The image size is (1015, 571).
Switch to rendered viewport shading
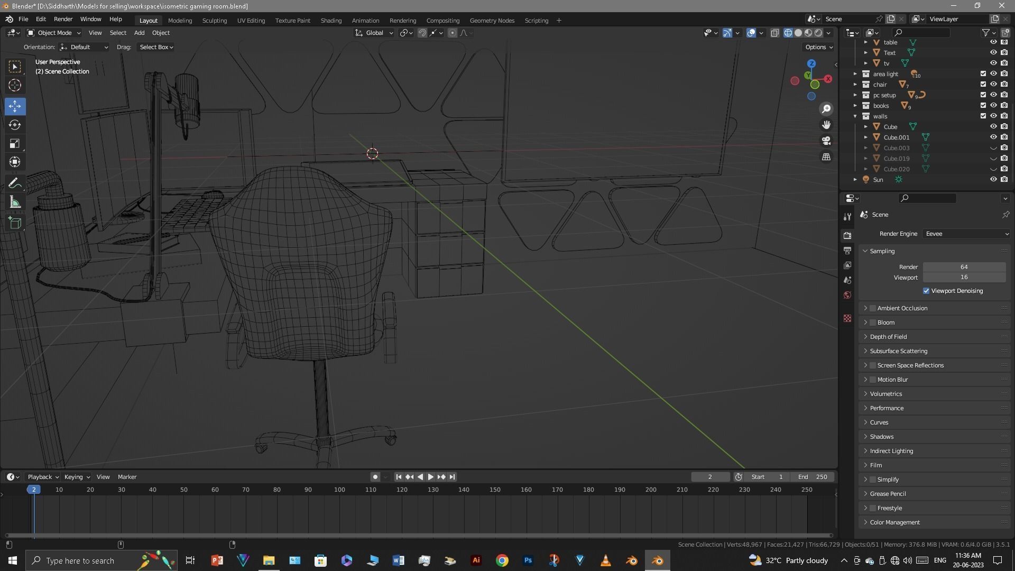pyautogui.click(x=818, y=33)
